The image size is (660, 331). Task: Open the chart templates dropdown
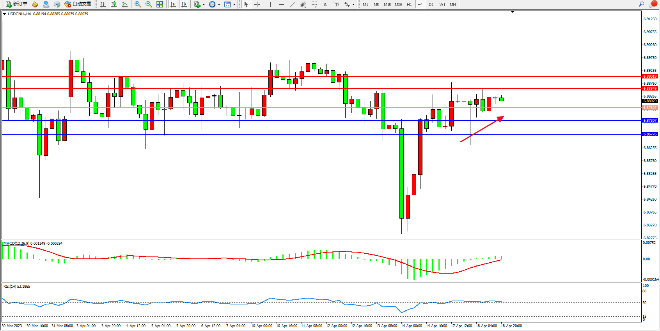pos(234,5)
